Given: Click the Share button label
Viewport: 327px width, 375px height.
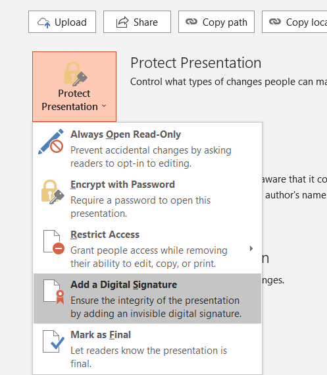Looking at the screenshot, I should click(x=145, y=22).
